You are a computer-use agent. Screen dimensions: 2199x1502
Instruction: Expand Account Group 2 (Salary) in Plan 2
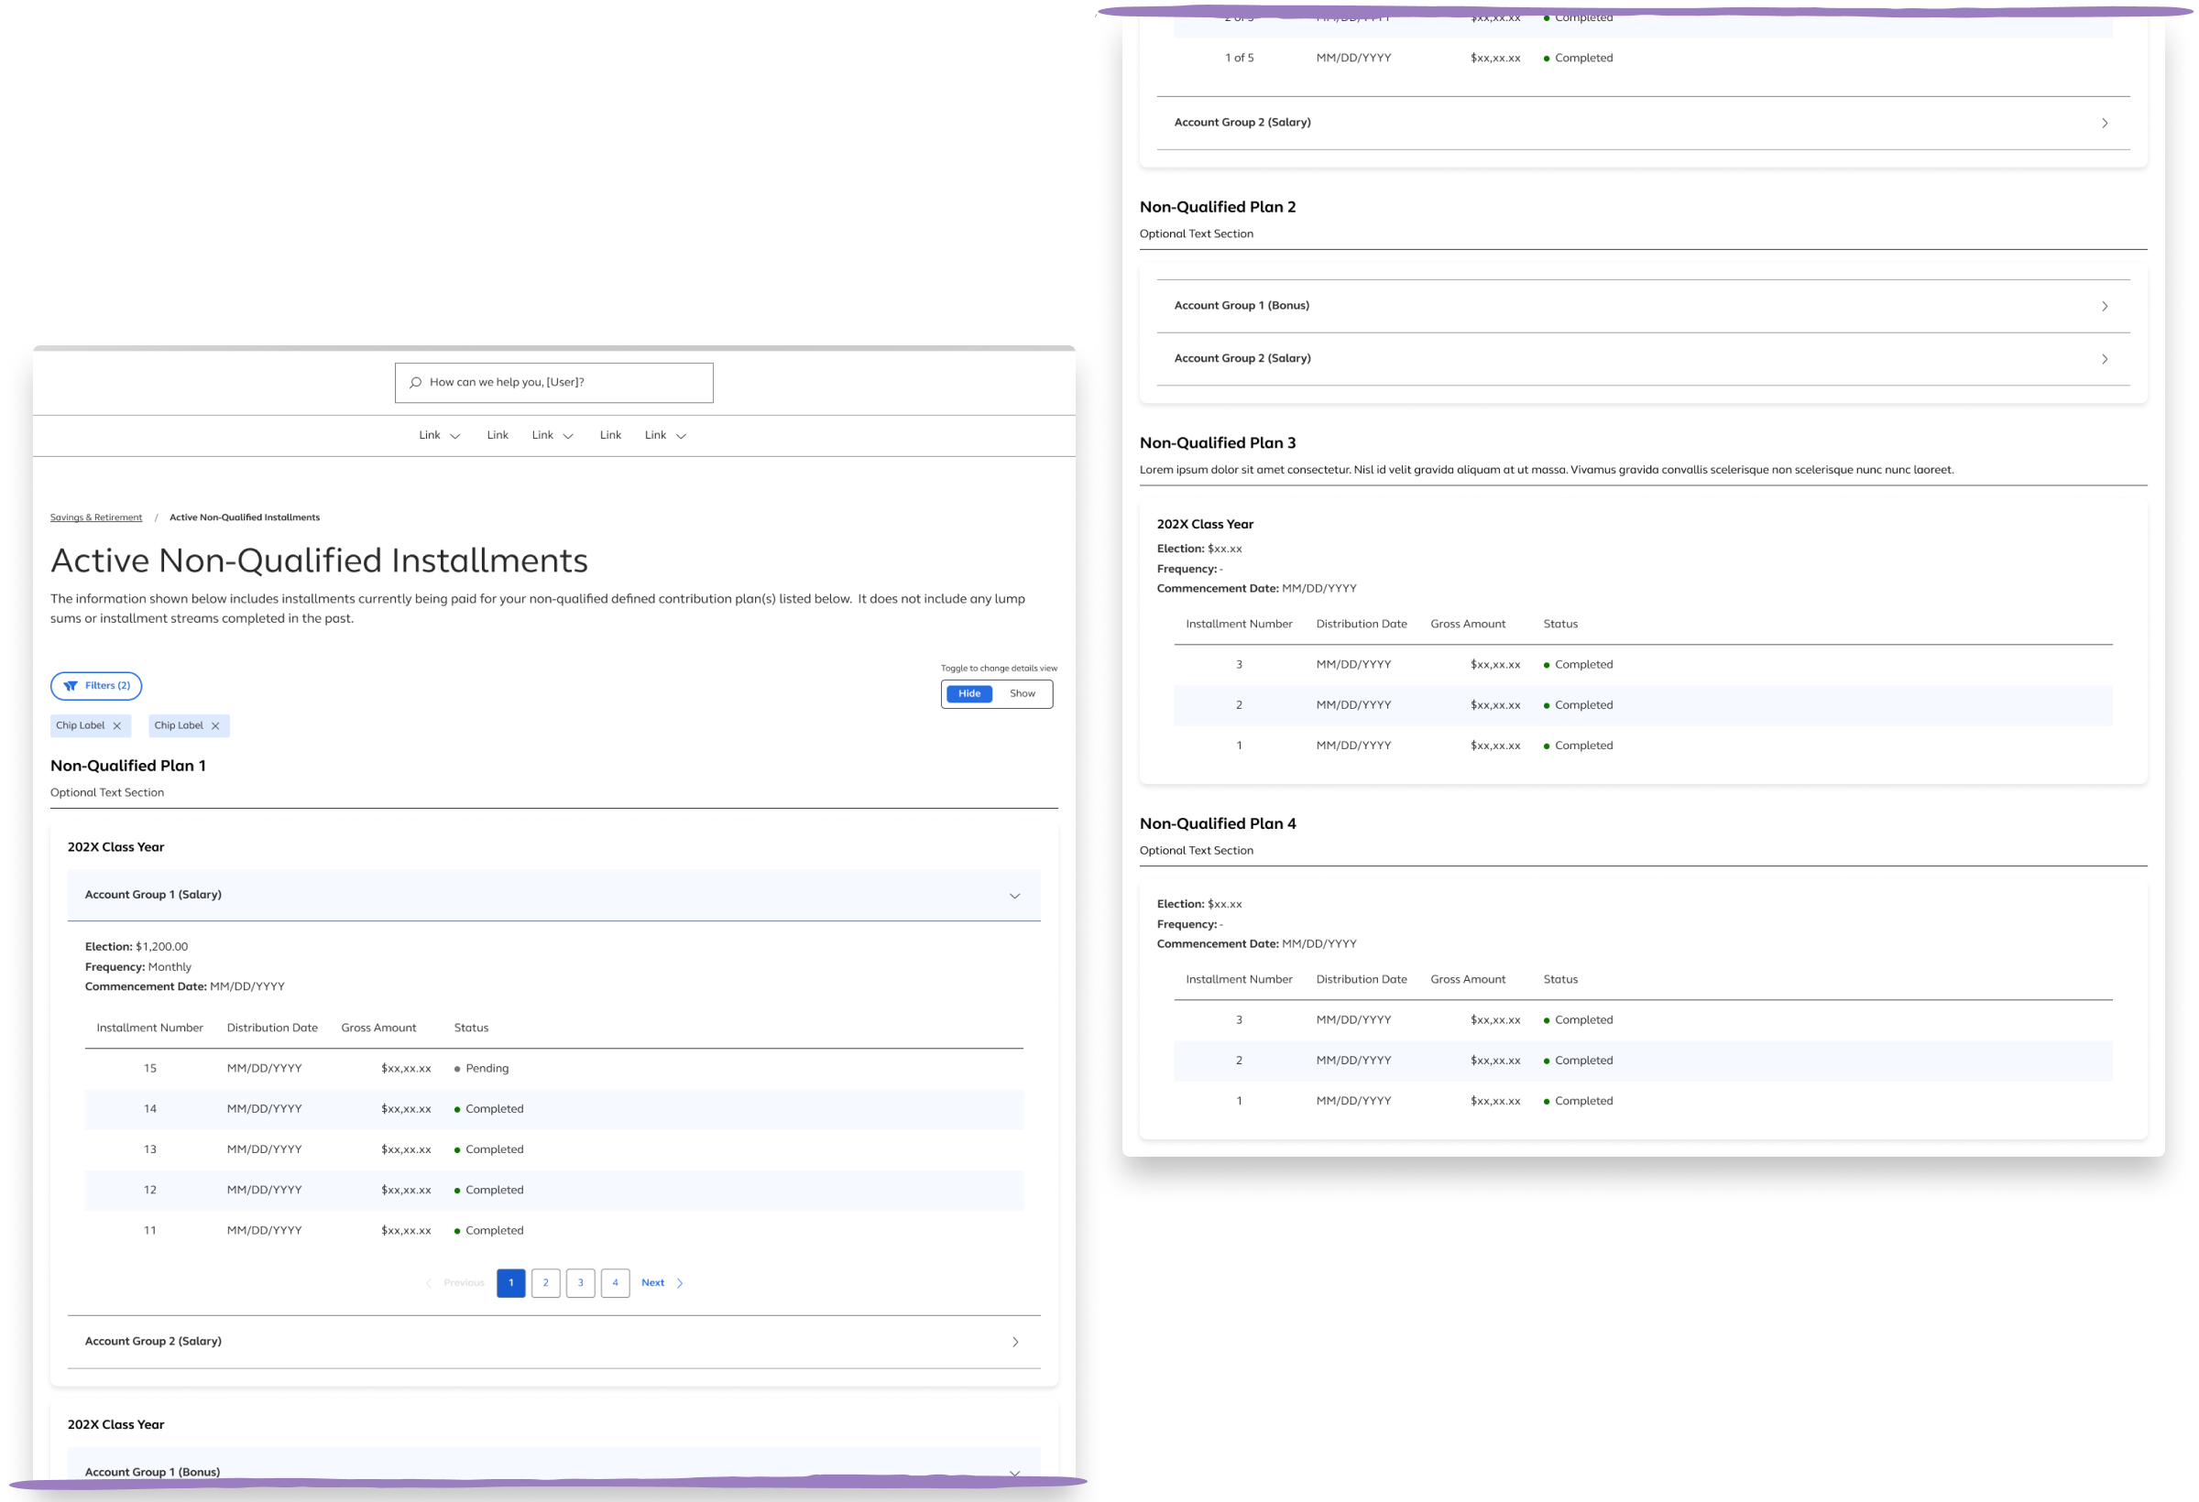[x=2104, y=358]
